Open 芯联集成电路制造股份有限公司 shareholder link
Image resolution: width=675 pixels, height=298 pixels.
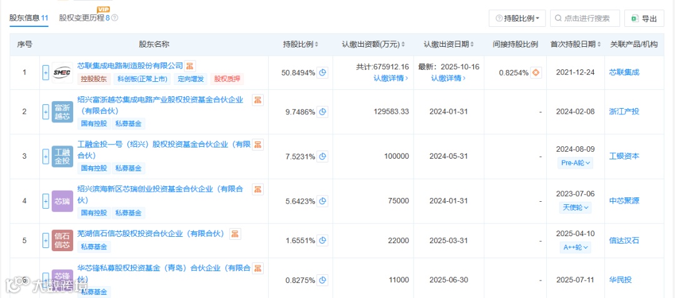131,66
